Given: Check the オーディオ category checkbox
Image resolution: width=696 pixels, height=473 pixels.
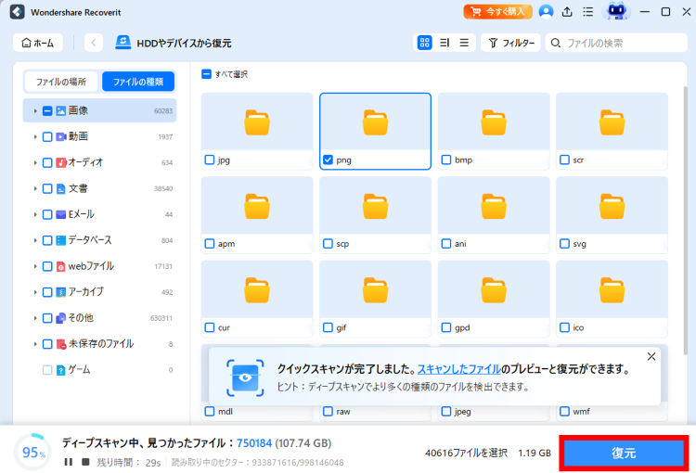Looking at the screenshot, I should click(47, 163).
